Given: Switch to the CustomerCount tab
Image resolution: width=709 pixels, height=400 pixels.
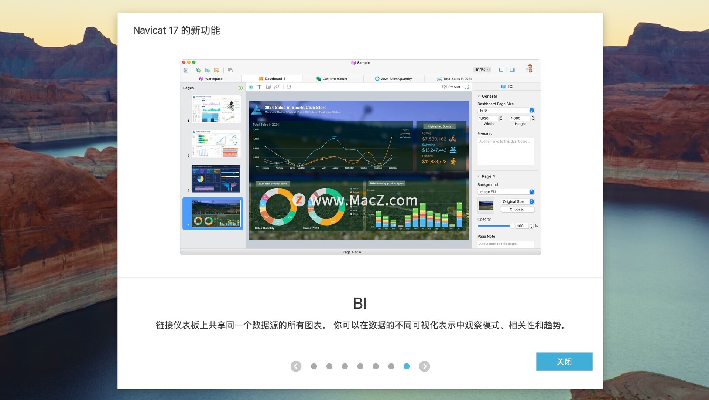Looking at the screenshot, I should tap(332, 79).
